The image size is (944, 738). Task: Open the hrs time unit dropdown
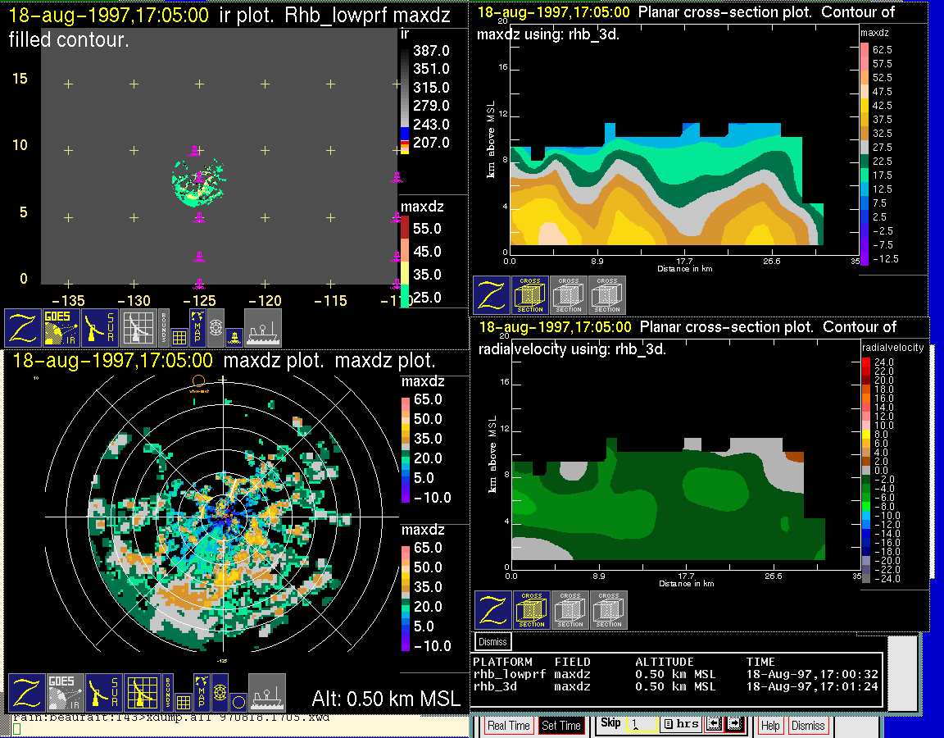pos(679,725)
